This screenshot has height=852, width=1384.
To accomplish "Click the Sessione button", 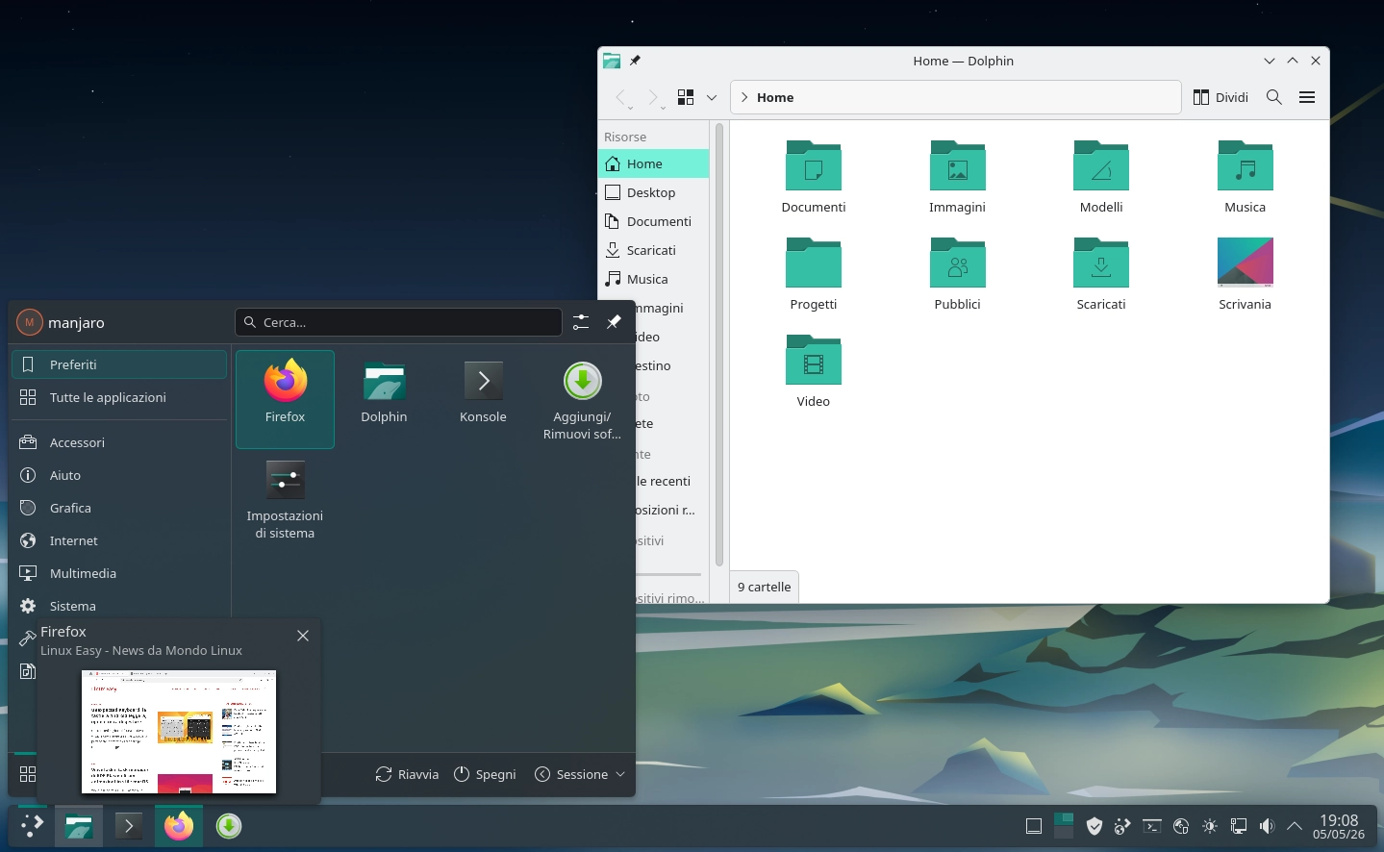I will [580, 774].
